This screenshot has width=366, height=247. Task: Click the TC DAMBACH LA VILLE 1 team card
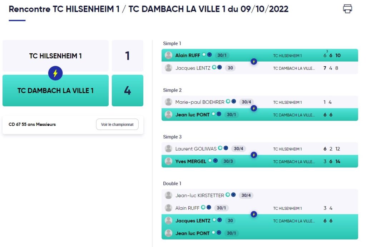(55, 91)
